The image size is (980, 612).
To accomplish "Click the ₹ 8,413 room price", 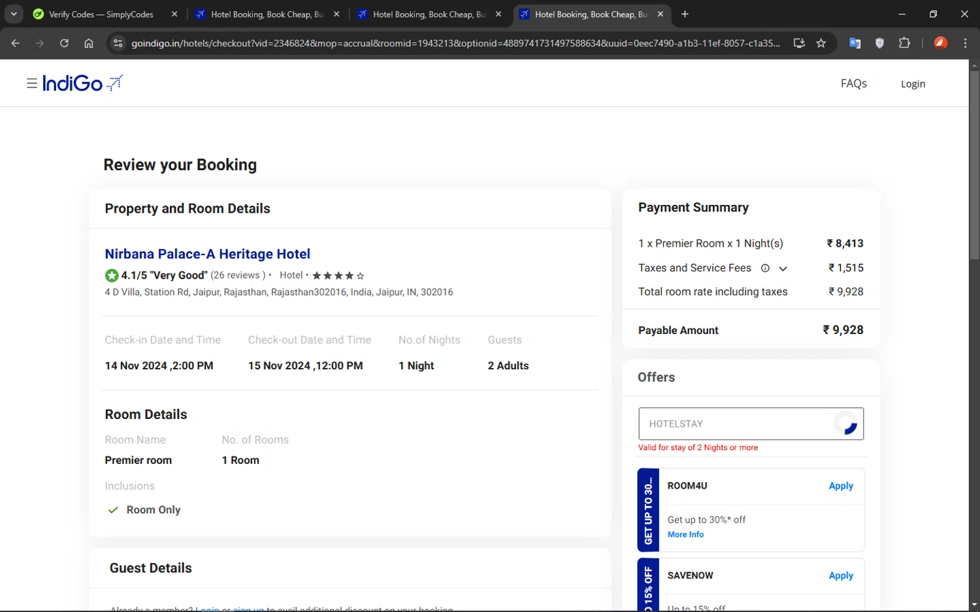I will (x=845, y=243).
